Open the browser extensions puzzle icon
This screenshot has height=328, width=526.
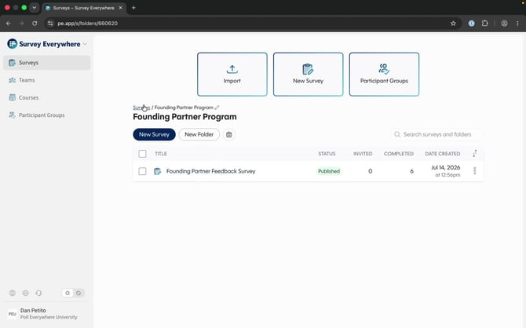pos(484,23)
